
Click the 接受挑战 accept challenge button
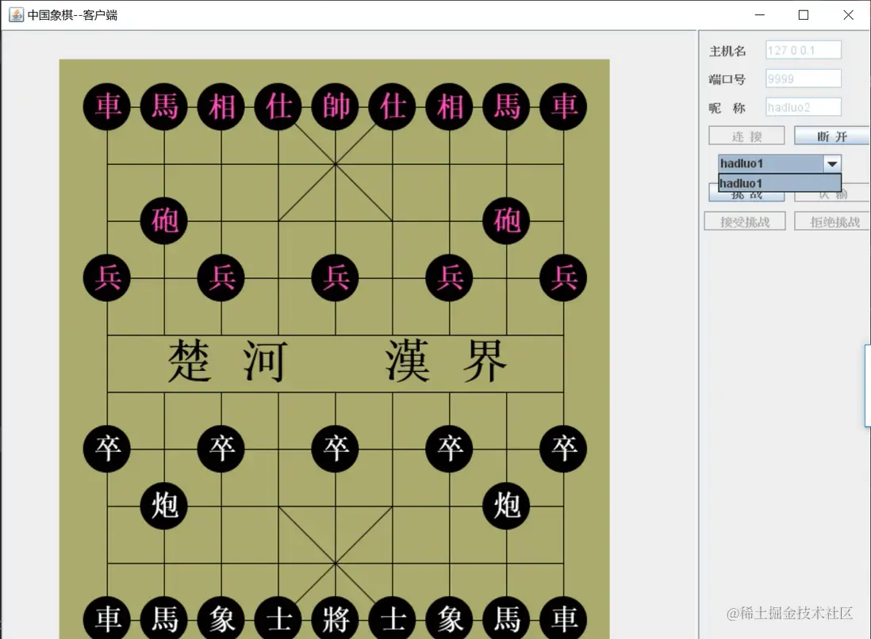(x=745, y=221)
